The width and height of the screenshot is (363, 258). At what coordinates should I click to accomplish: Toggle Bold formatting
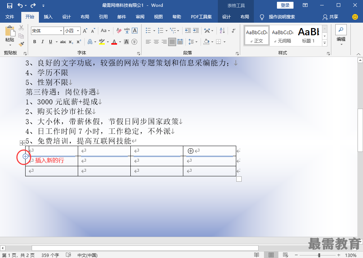35,42
